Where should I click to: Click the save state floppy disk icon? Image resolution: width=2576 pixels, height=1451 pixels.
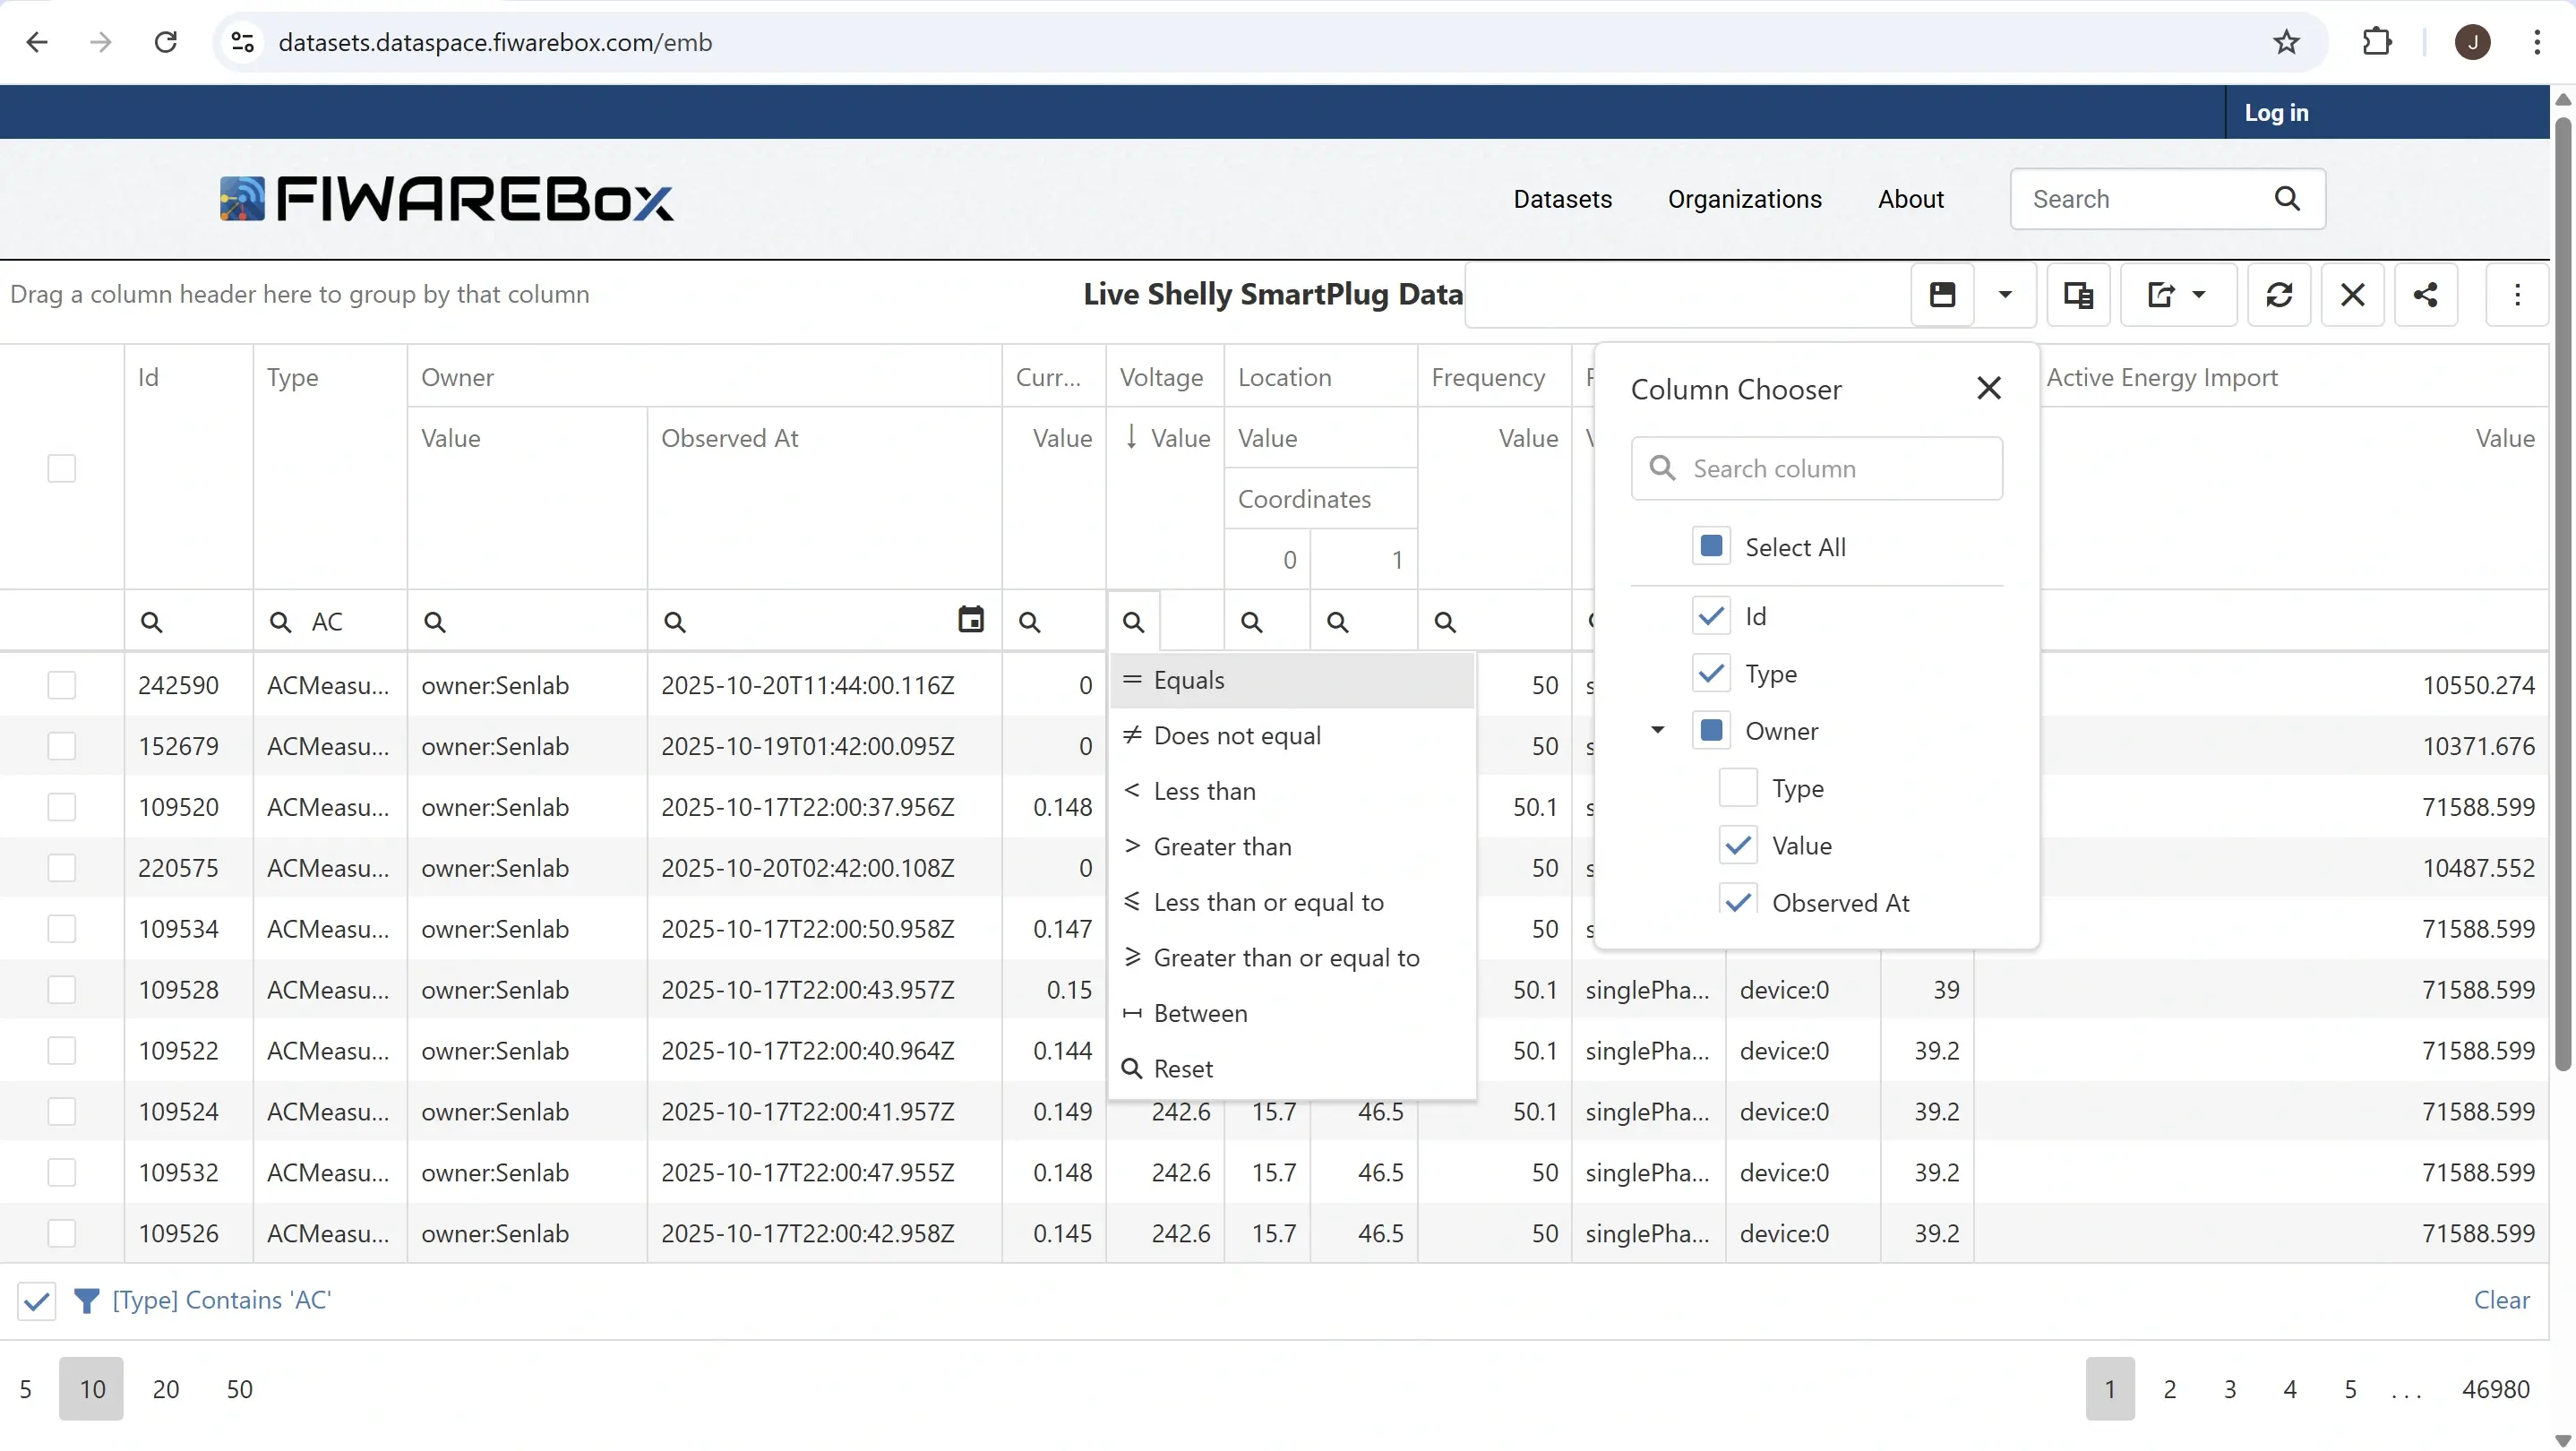click(1941, 294)
